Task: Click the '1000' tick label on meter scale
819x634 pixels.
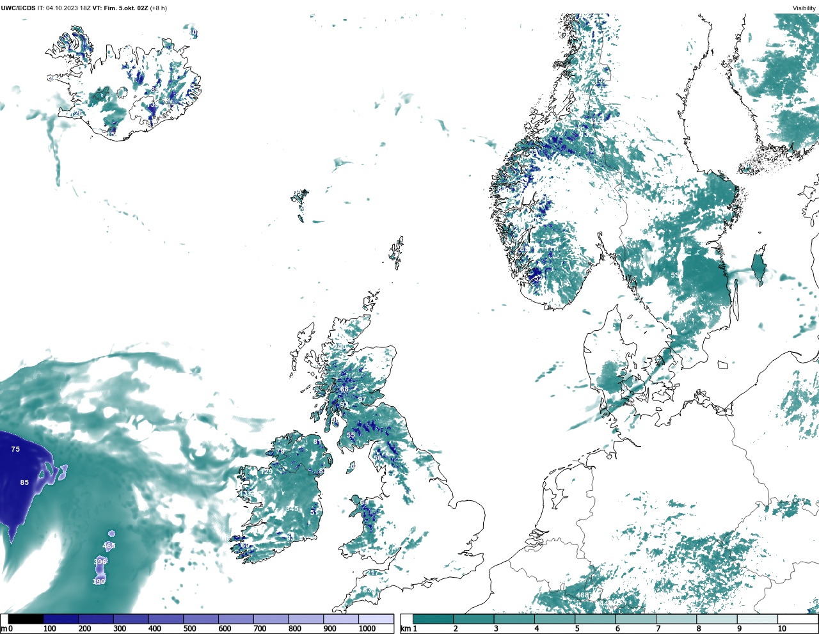Action: [367, 629]
